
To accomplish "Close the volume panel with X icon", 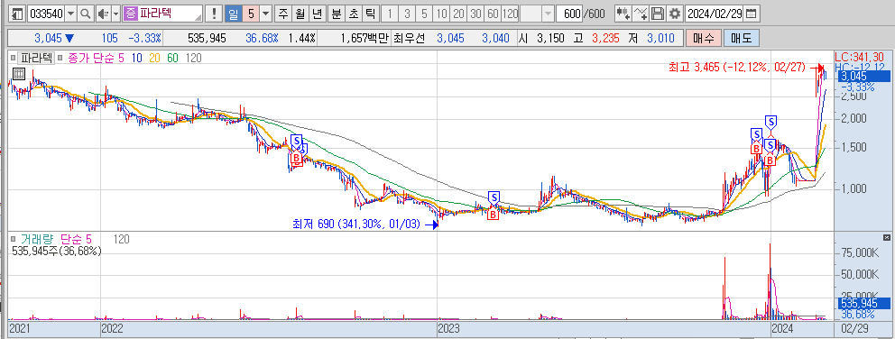I will click(x=887, y=237).
